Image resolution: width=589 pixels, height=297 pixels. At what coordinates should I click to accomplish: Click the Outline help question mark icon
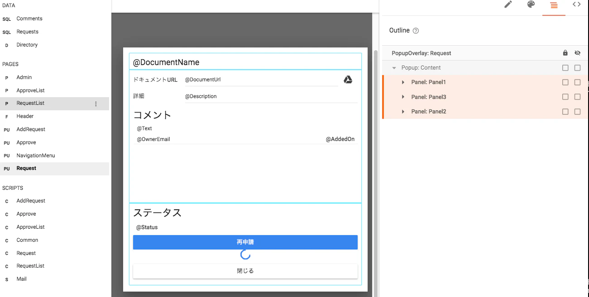(x=416, y=31)
